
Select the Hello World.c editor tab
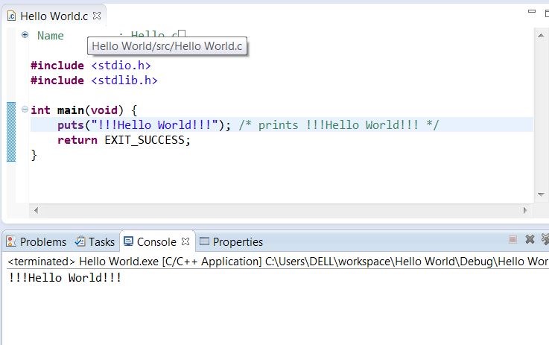click(51, 16)
